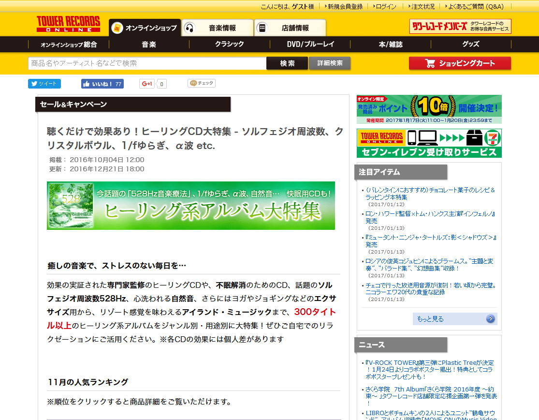Click the product search input field
The image size is (539, 420).
coord(147,63)
